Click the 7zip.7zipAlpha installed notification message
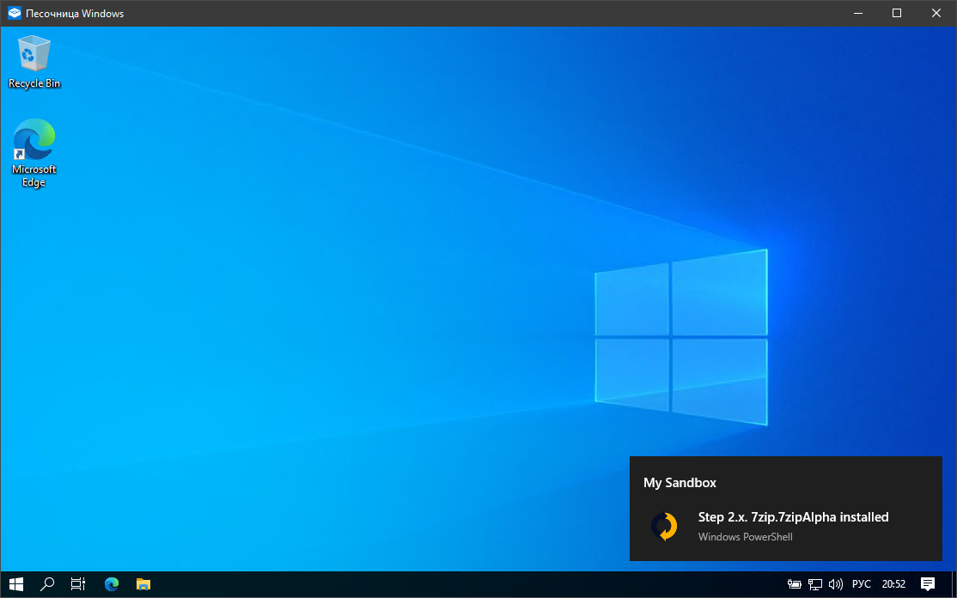957x598 pixels. pyautogui.click(x=793, y=517)
